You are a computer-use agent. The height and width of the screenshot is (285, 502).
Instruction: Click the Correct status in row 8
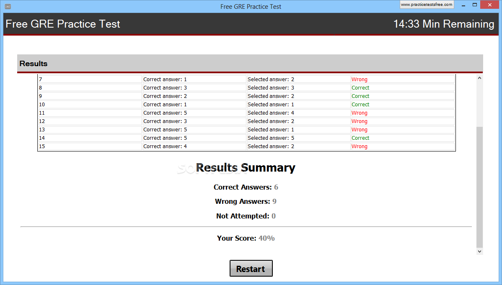click(360, 87)
